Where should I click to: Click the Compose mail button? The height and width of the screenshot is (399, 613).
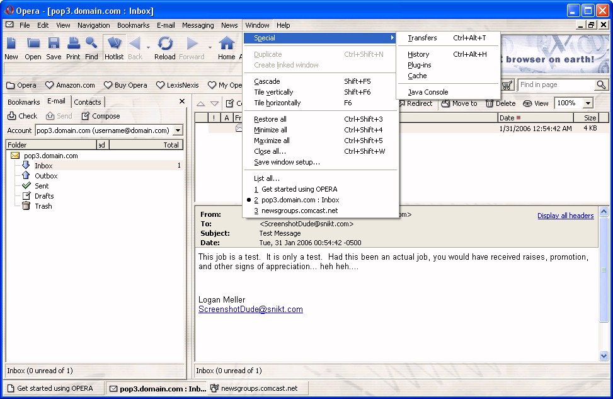[x=101, y=116]
